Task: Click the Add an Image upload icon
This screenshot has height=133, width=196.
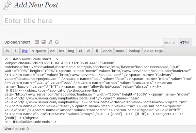Action: tap(37, 42)
